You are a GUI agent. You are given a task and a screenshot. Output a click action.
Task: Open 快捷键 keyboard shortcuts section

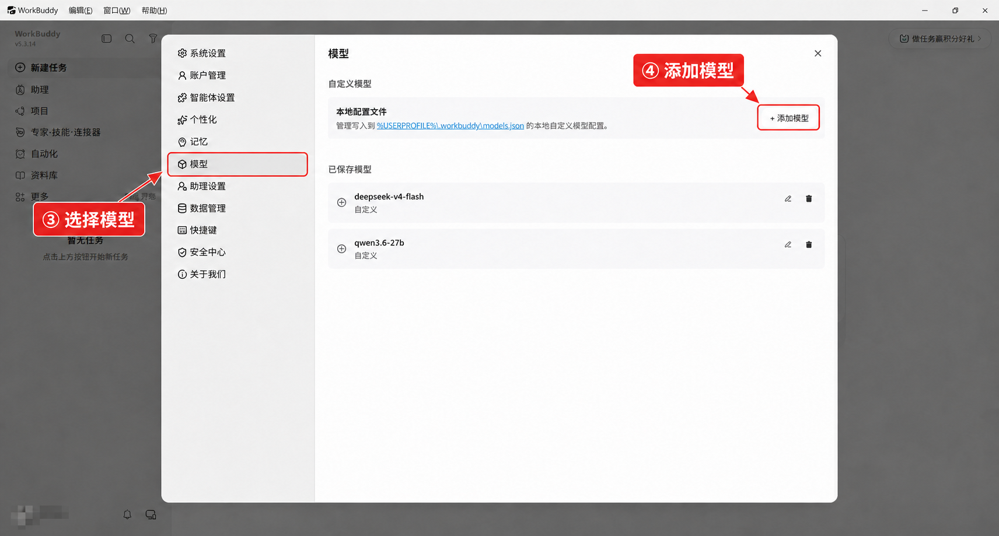pos(237,230)
